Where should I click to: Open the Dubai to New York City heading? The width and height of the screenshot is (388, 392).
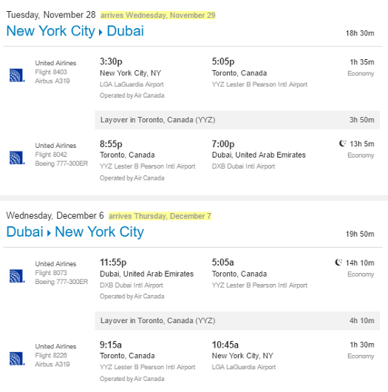click(75, 232)
